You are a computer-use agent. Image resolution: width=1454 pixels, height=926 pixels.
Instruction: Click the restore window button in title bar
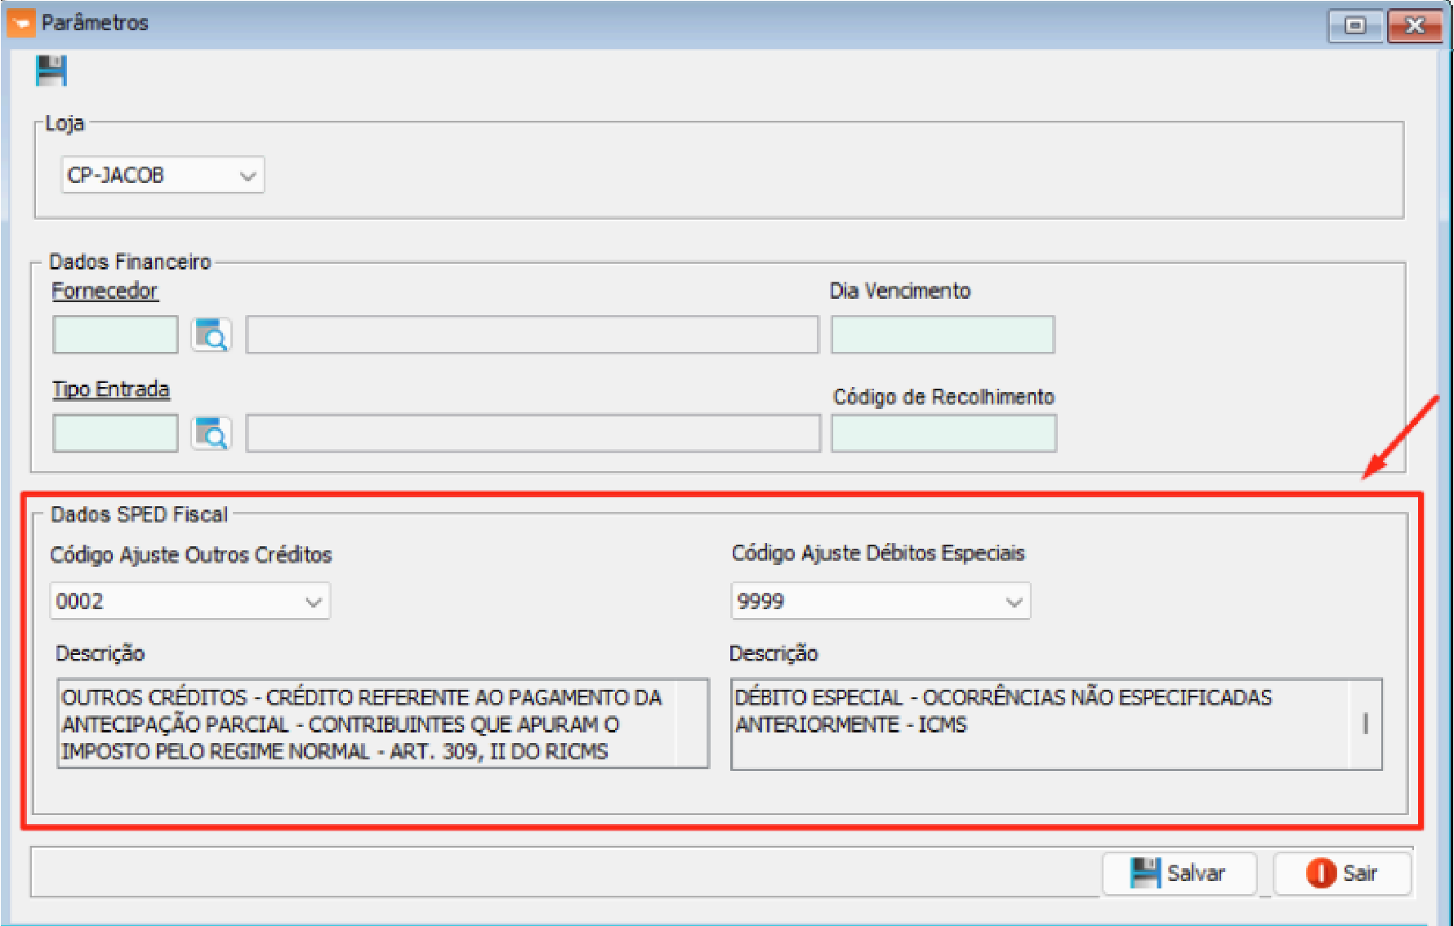point(1355,25)
